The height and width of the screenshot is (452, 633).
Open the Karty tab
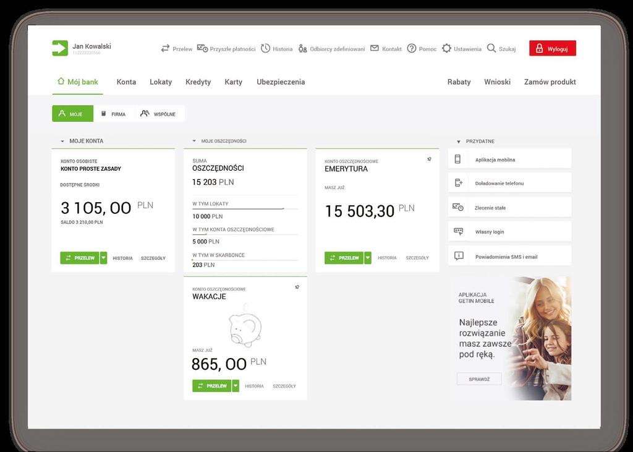(x=233, y=82)
